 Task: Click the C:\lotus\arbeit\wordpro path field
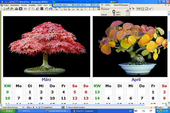click(x=75, y=107)
